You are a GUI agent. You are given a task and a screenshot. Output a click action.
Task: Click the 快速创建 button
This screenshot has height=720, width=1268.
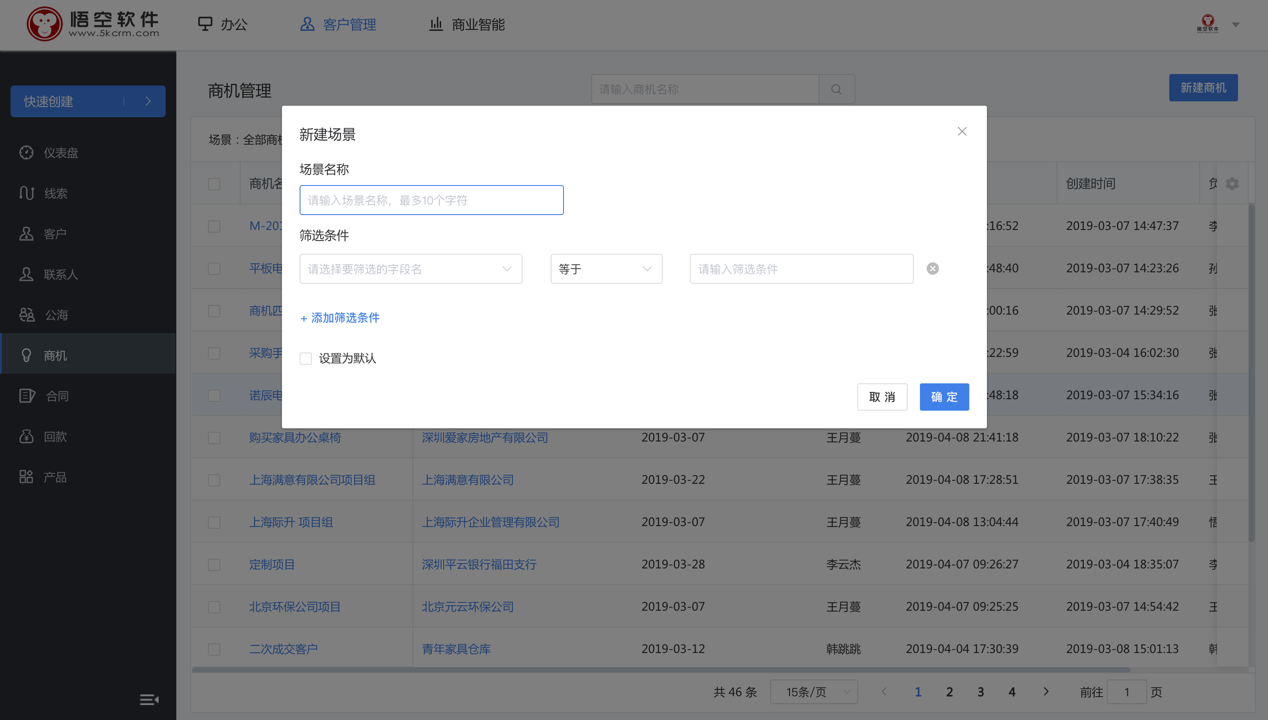point(88,101)
